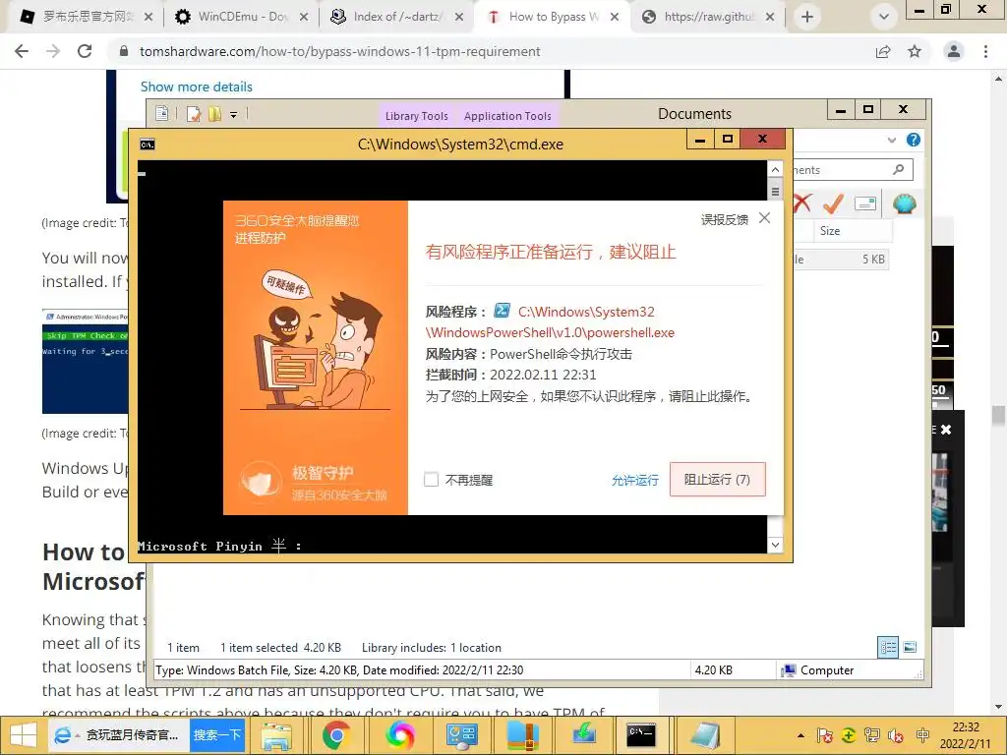1007x755 pixels.
Task: Click the shell icon in Explorer toolbar
Action: coord(905,204)
